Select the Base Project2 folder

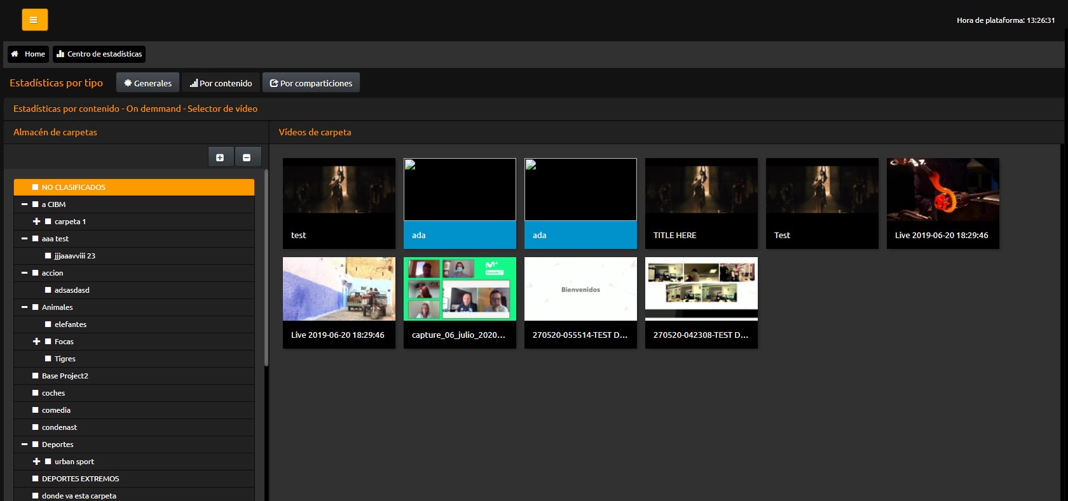pos(134,376)
